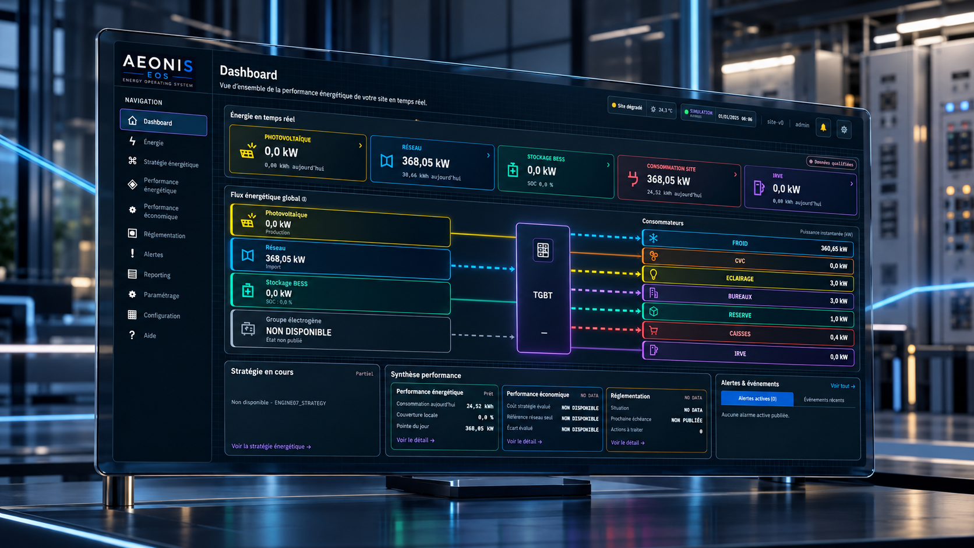Click the BUREAUX building icon
Screen dimensions: 974x548
click(654, 292)
